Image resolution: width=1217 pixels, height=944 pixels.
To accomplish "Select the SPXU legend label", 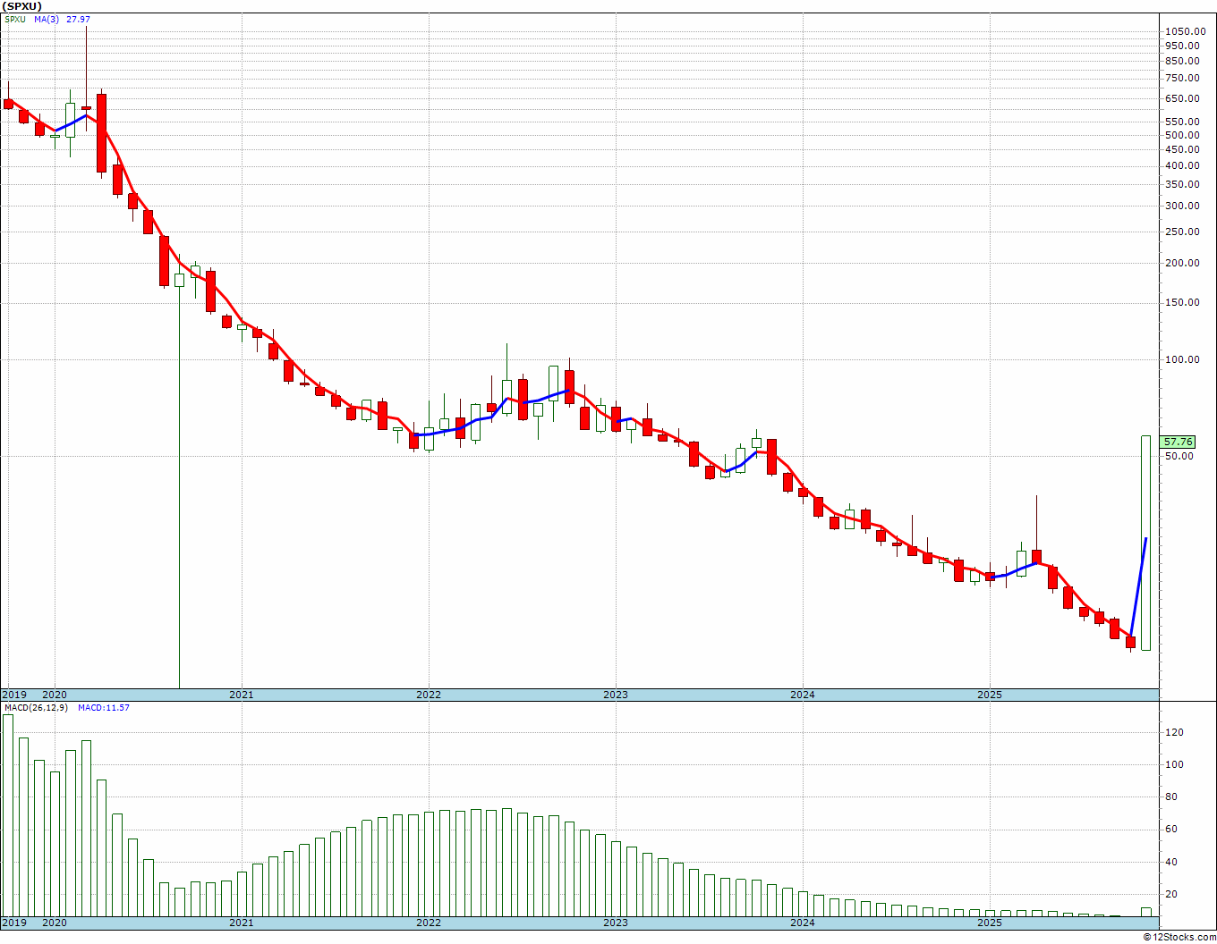I will [15, 20].
